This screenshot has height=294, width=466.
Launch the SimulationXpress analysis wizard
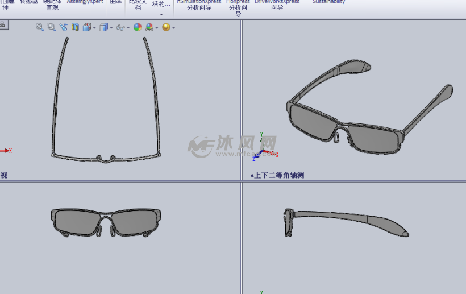click(199, 5)
